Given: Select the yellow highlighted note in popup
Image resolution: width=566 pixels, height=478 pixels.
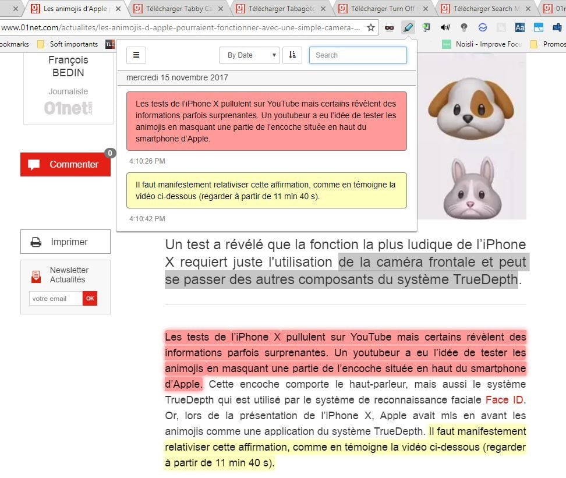Looking at the screenshot, I should tap(266, 190).
